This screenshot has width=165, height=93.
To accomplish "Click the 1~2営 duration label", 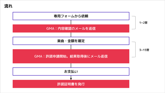I will pyautogui.click(x=143, y=23).
